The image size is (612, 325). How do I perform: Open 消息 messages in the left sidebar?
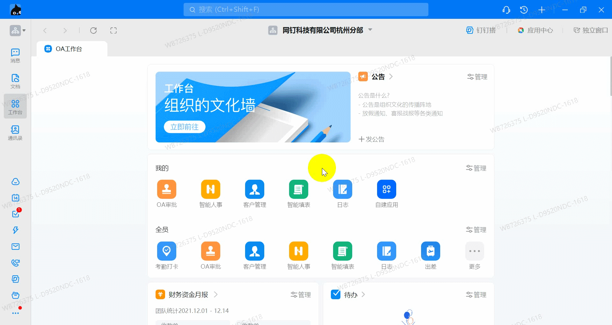(x=15, y=55)
